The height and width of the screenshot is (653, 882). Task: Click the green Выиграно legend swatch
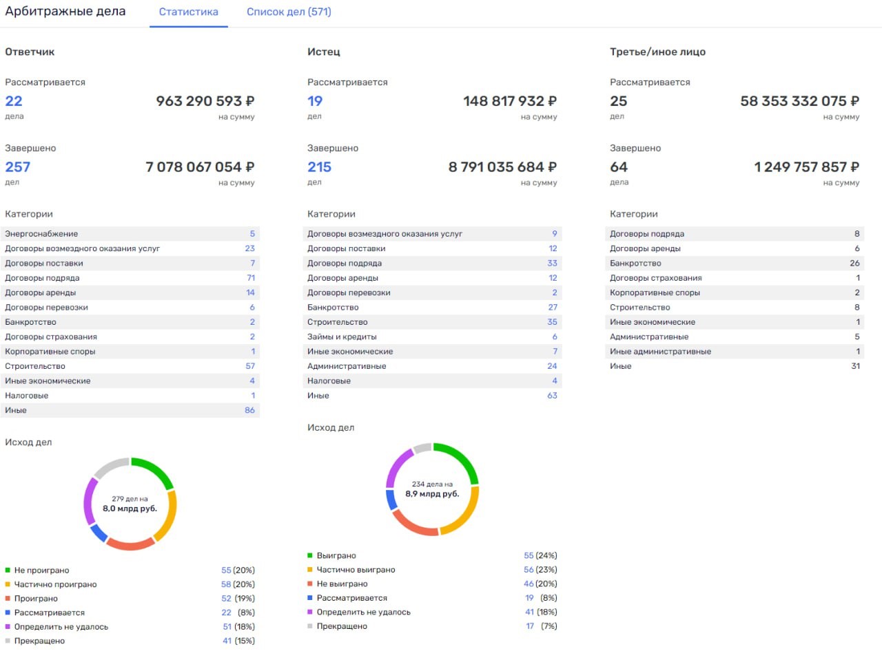coord(310,555)
